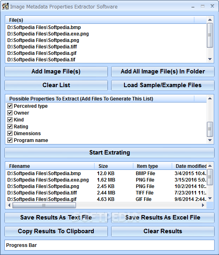
Task: Click the files list scrollbar thumb
Action: click(210, 35)
